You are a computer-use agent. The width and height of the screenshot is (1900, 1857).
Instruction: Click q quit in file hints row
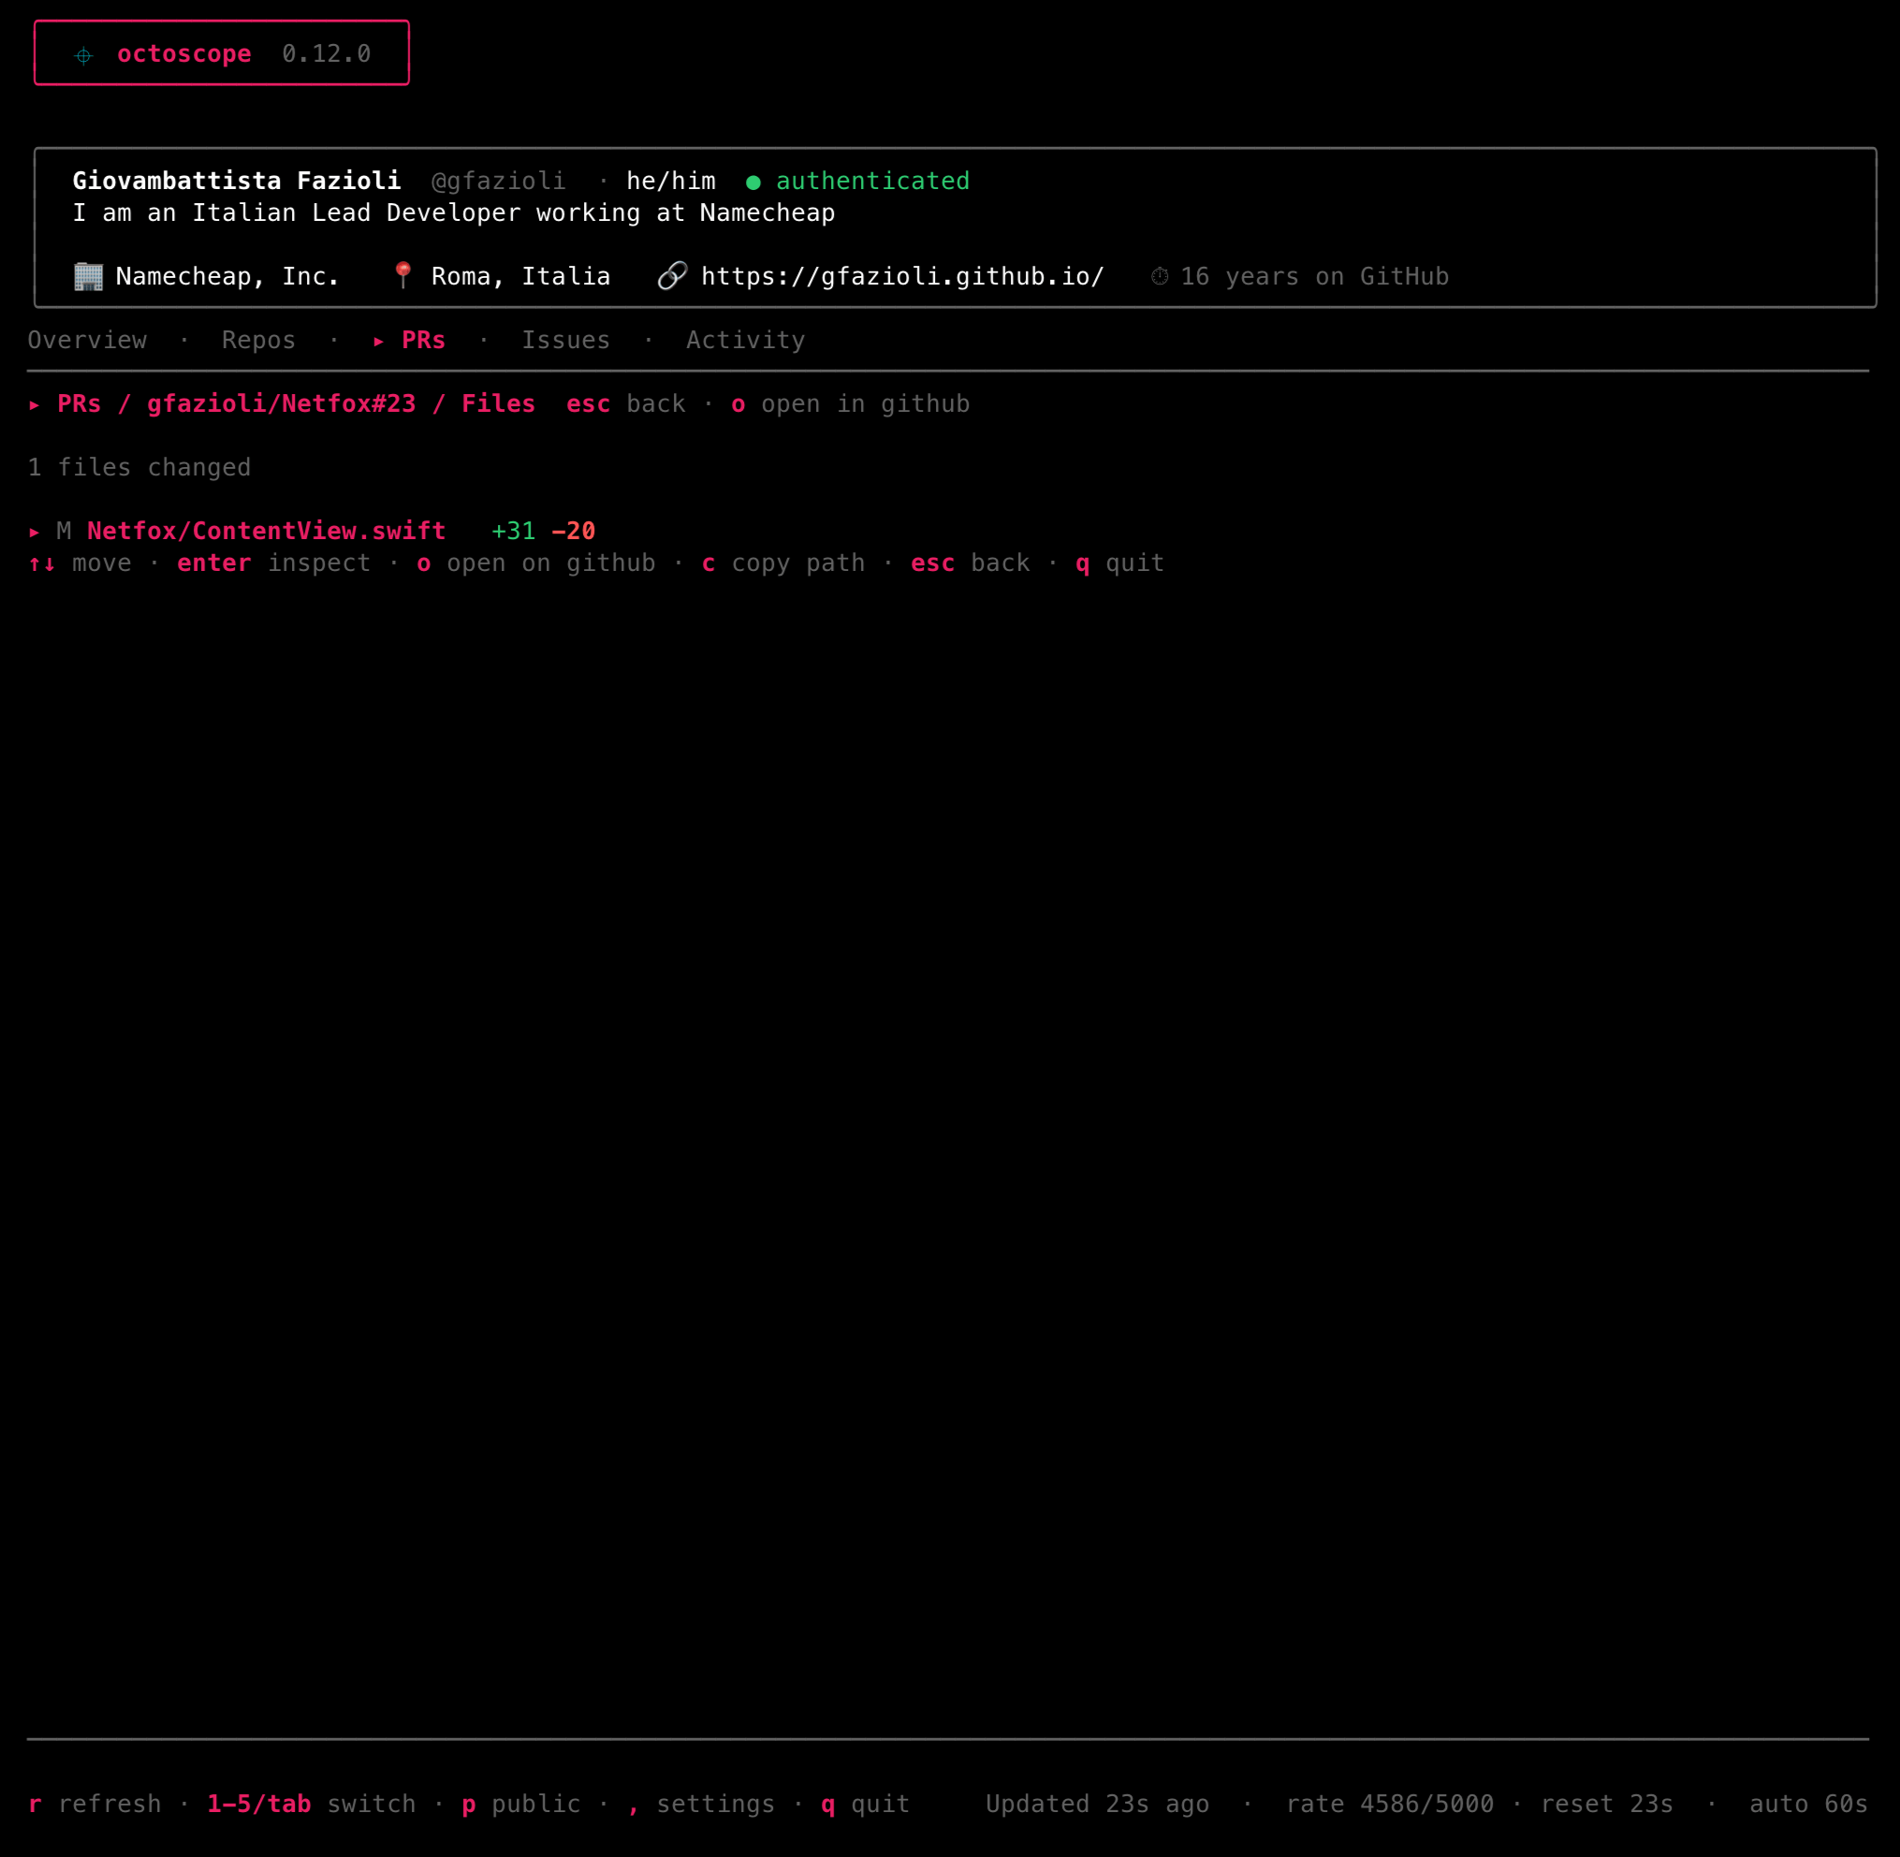(1119, 563)
